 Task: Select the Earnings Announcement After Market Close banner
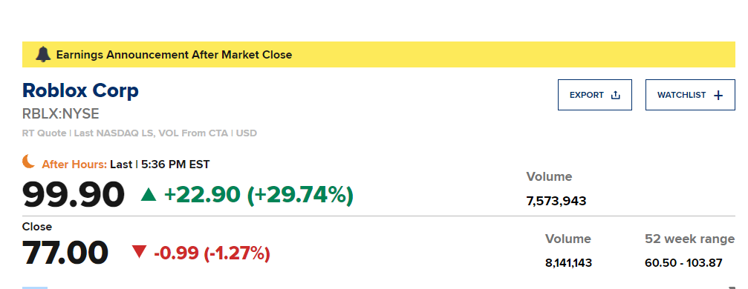click(378, 54)
